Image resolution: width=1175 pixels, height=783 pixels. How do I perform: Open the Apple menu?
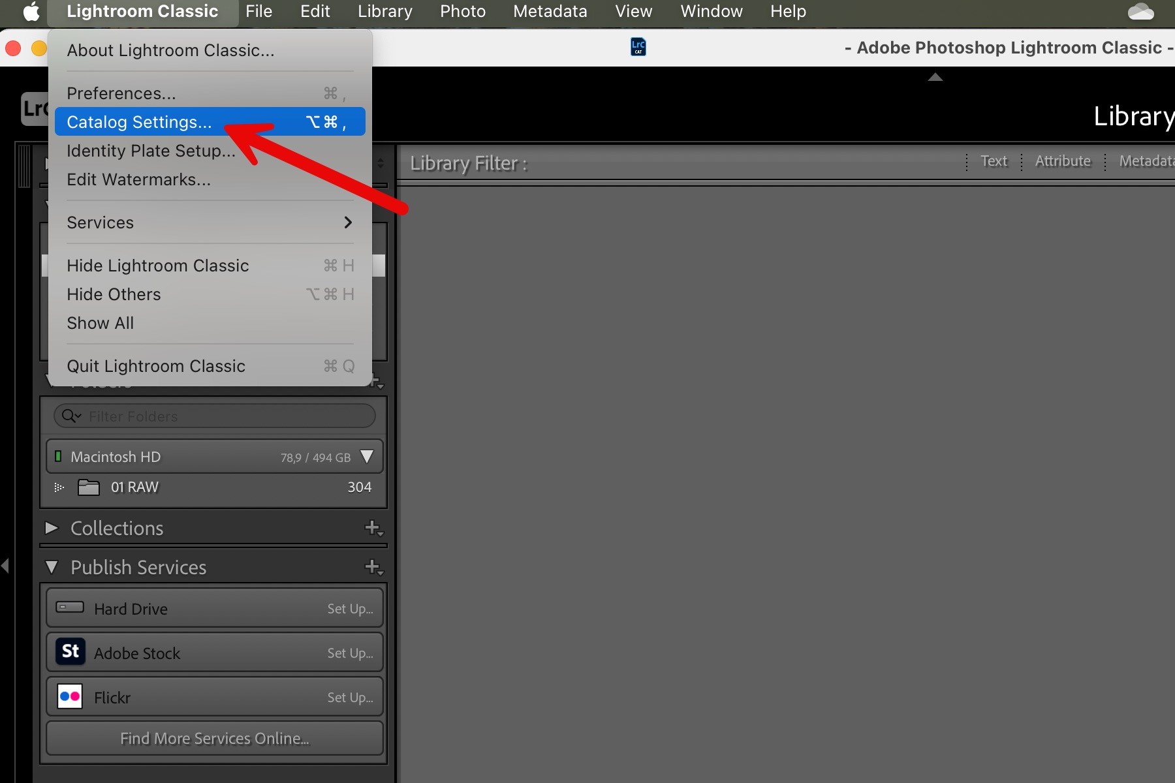tap(31, 12)
